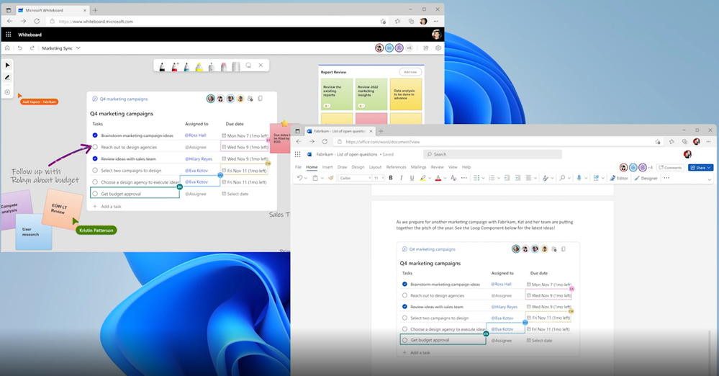
Task: Select the ruler tool in Whiteboard pen tray
Action: tap(235, 67)
